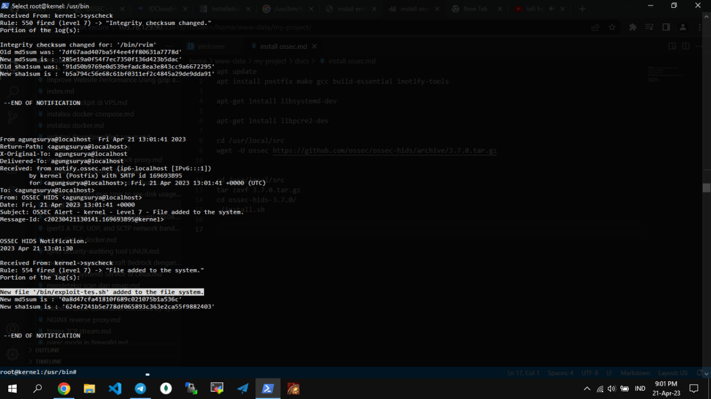Screen dimensions: 711x399
Task: Open the Windows notification center
Action: tap(694, 388)
